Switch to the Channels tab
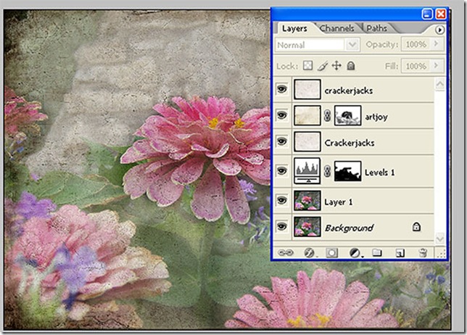 (337, 28)
